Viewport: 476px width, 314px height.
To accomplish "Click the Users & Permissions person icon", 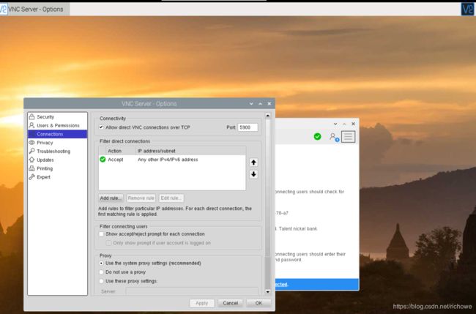I will pos(31,125).
